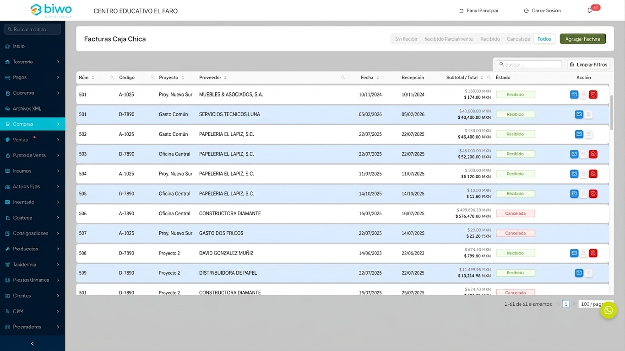
Task: Click Cerrar Sesión link
Action: [543, 11]
